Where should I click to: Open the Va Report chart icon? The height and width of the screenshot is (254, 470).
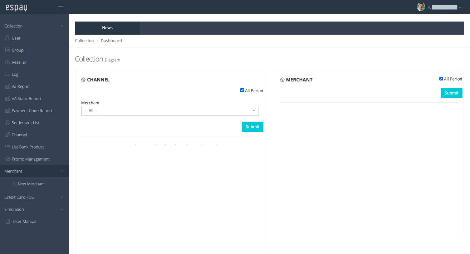click(x=7, y=86)
